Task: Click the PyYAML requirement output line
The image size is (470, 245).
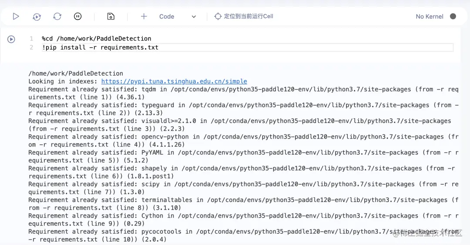Action: coord(243,156)
